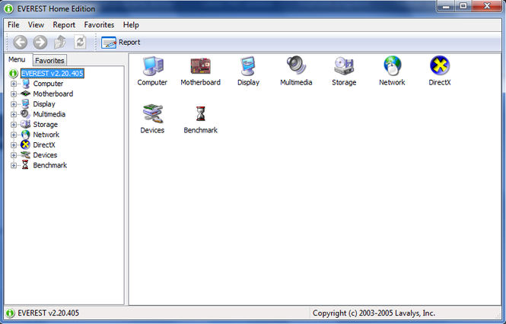Open the Benchmark hourglass icon in main pane

pos(200,119)
